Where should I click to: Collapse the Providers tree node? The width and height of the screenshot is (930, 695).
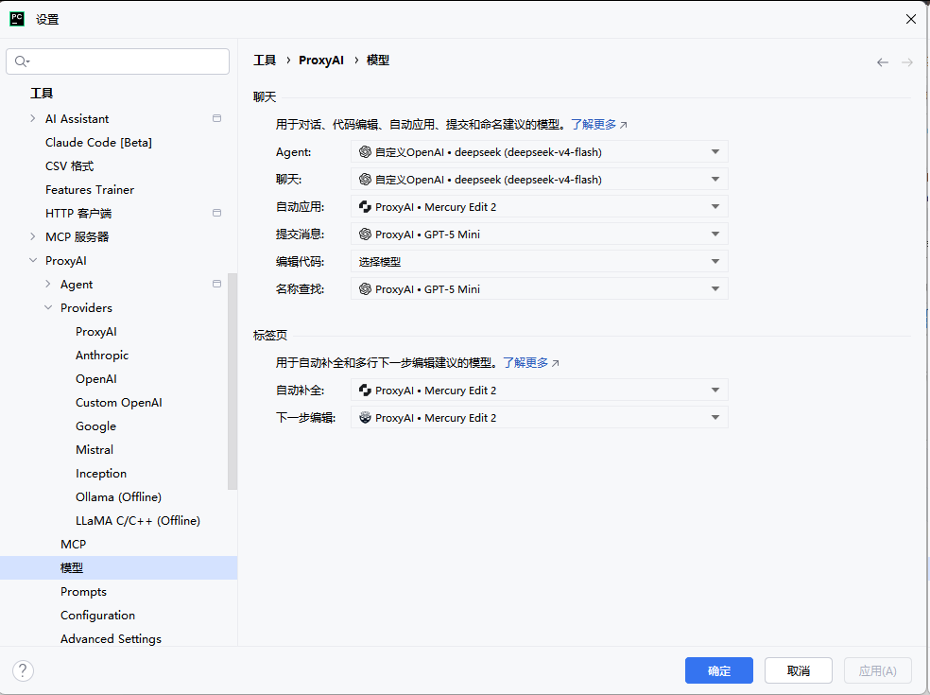48,307
